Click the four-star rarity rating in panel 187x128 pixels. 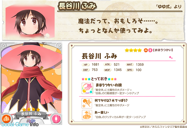(133, 50)
